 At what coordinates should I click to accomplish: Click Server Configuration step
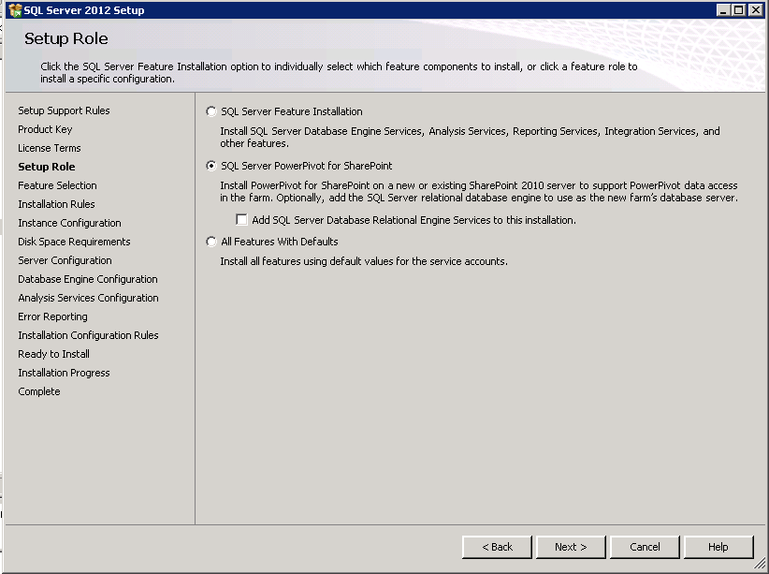tap(65, 260)
